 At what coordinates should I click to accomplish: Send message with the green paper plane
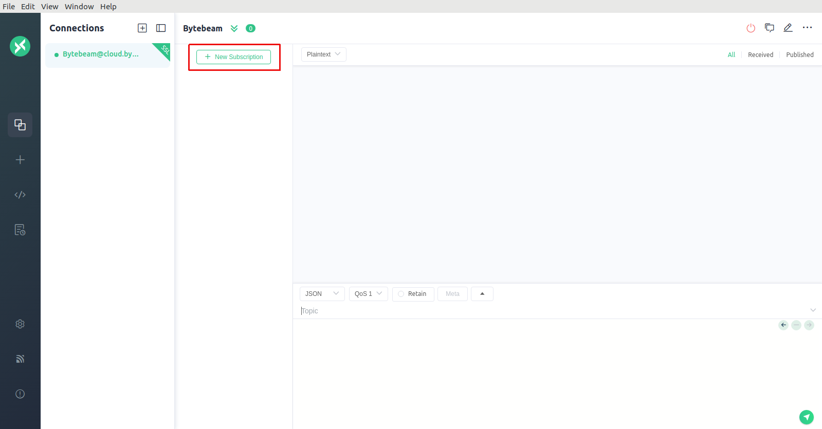click(807, 417)
